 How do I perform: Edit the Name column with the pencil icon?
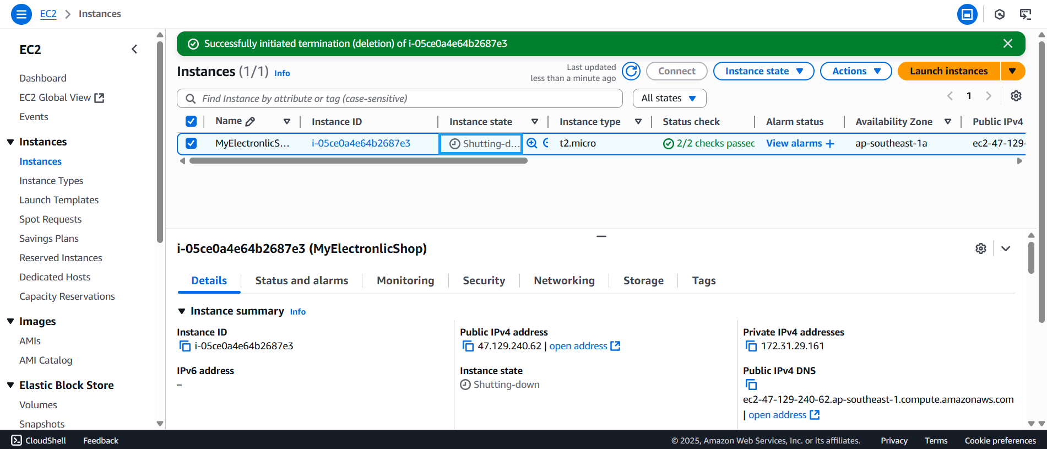point(250,122)
